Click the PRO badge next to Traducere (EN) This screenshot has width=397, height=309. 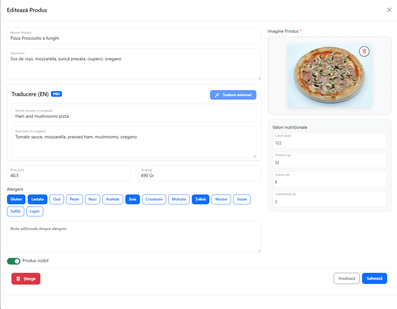56,94
